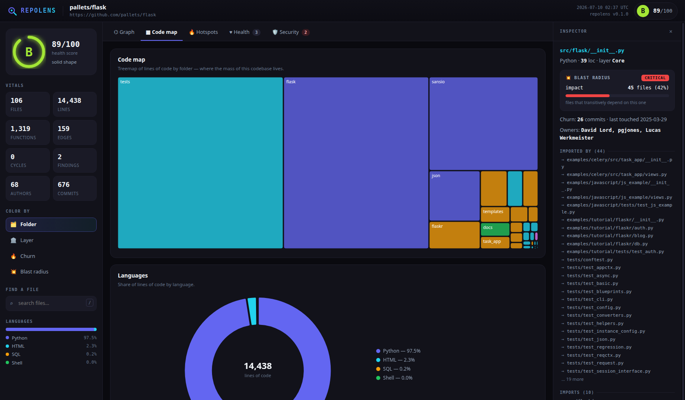Click the Files 106 vitals card
685x400 pixels.
coord(27,104)
